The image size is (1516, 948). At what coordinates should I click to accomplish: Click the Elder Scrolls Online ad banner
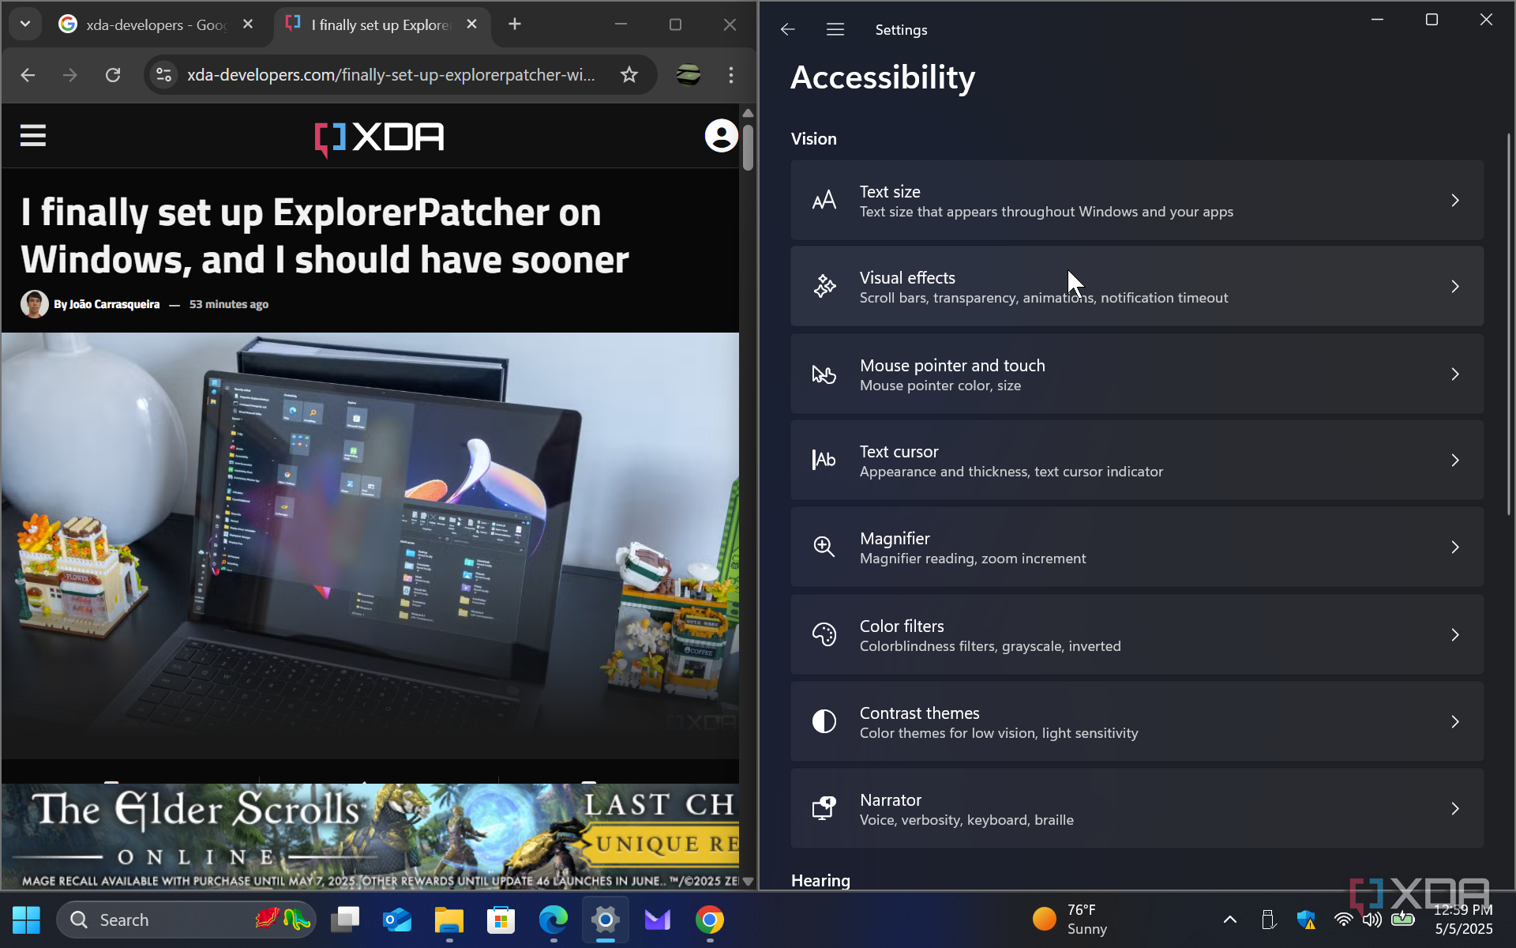(x=370, y=837)
